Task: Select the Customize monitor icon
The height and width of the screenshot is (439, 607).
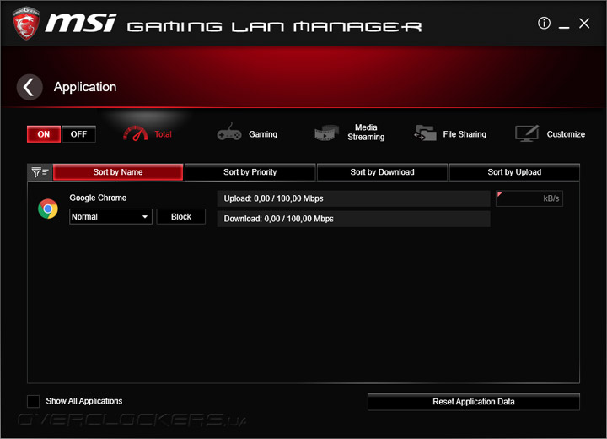Action: 527,133
